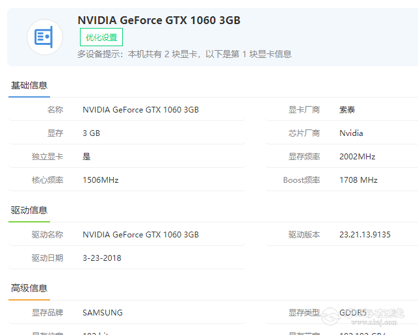Click the 优化设置 button

[101, 37]
